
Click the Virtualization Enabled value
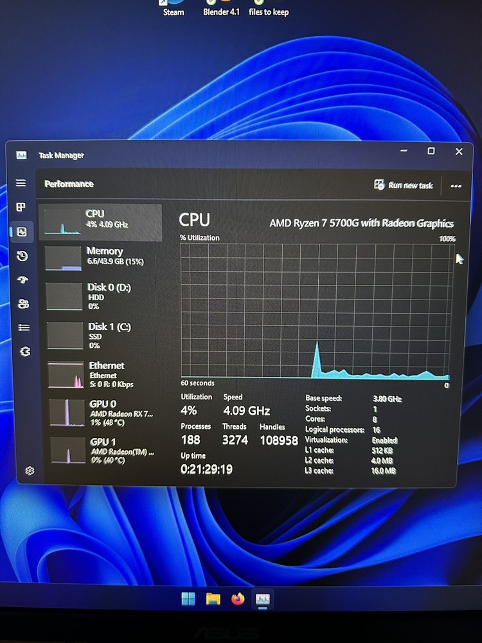[x=384, y=440]
